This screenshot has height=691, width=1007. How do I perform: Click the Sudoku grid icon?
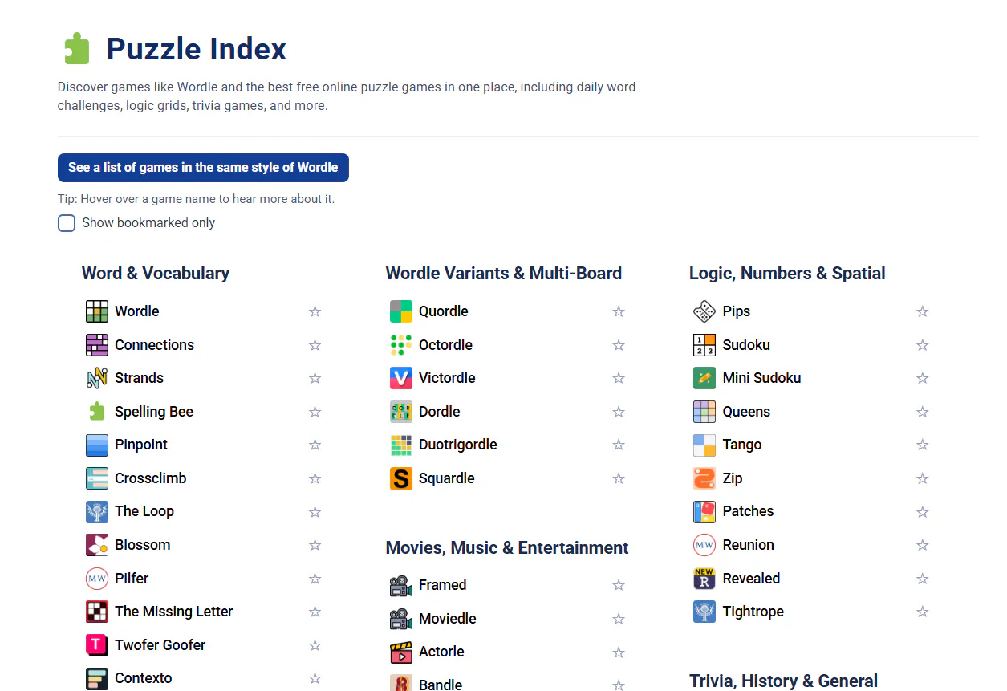[704, 345]
